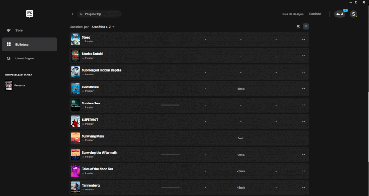
Task: Open options menu for Subnautica
Action: click(304, 88)
